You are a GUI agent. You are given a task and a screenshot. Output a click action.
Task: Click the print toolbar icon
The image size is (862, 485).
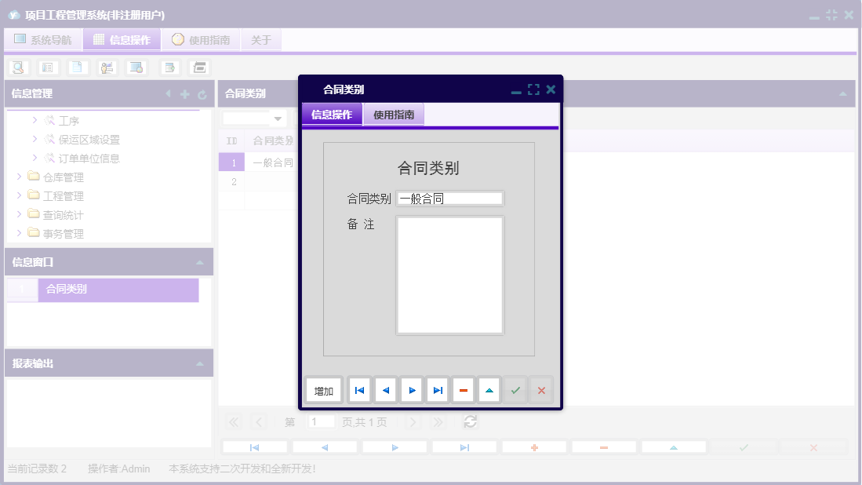click(198, 67)
